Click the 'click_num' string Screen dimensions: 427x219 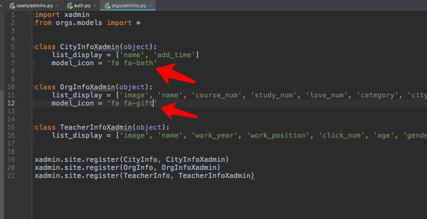point(342,136)
